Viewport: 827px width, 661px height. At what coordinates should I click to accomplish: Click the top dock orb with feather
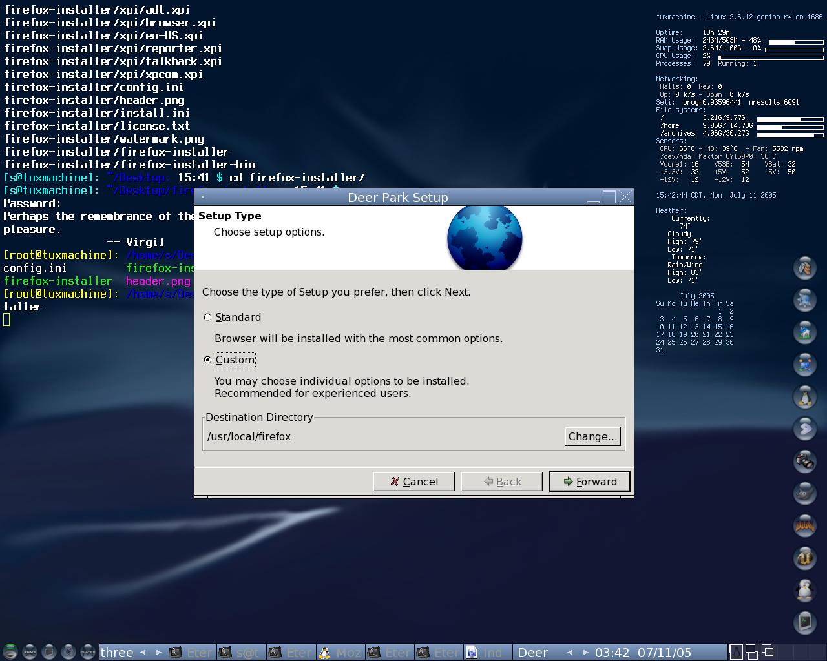[x=805, y=267]
